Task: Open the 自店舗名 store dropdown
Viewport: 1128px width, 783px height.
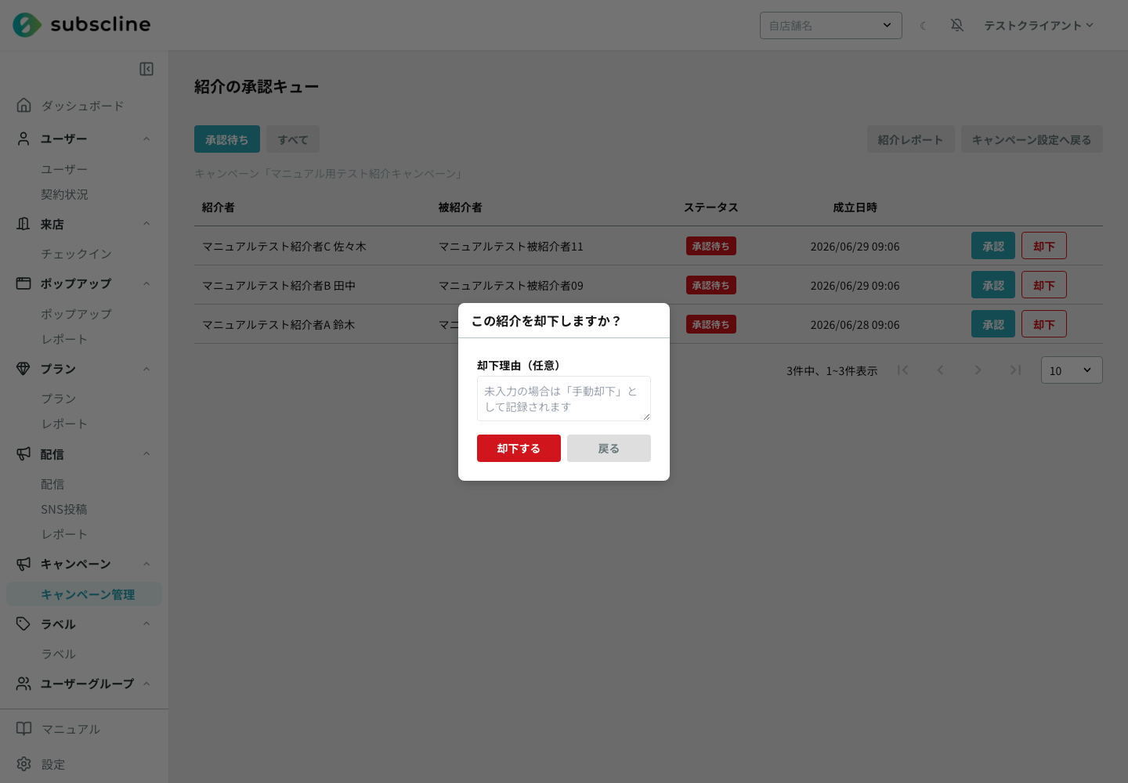Action: point(830,25)
